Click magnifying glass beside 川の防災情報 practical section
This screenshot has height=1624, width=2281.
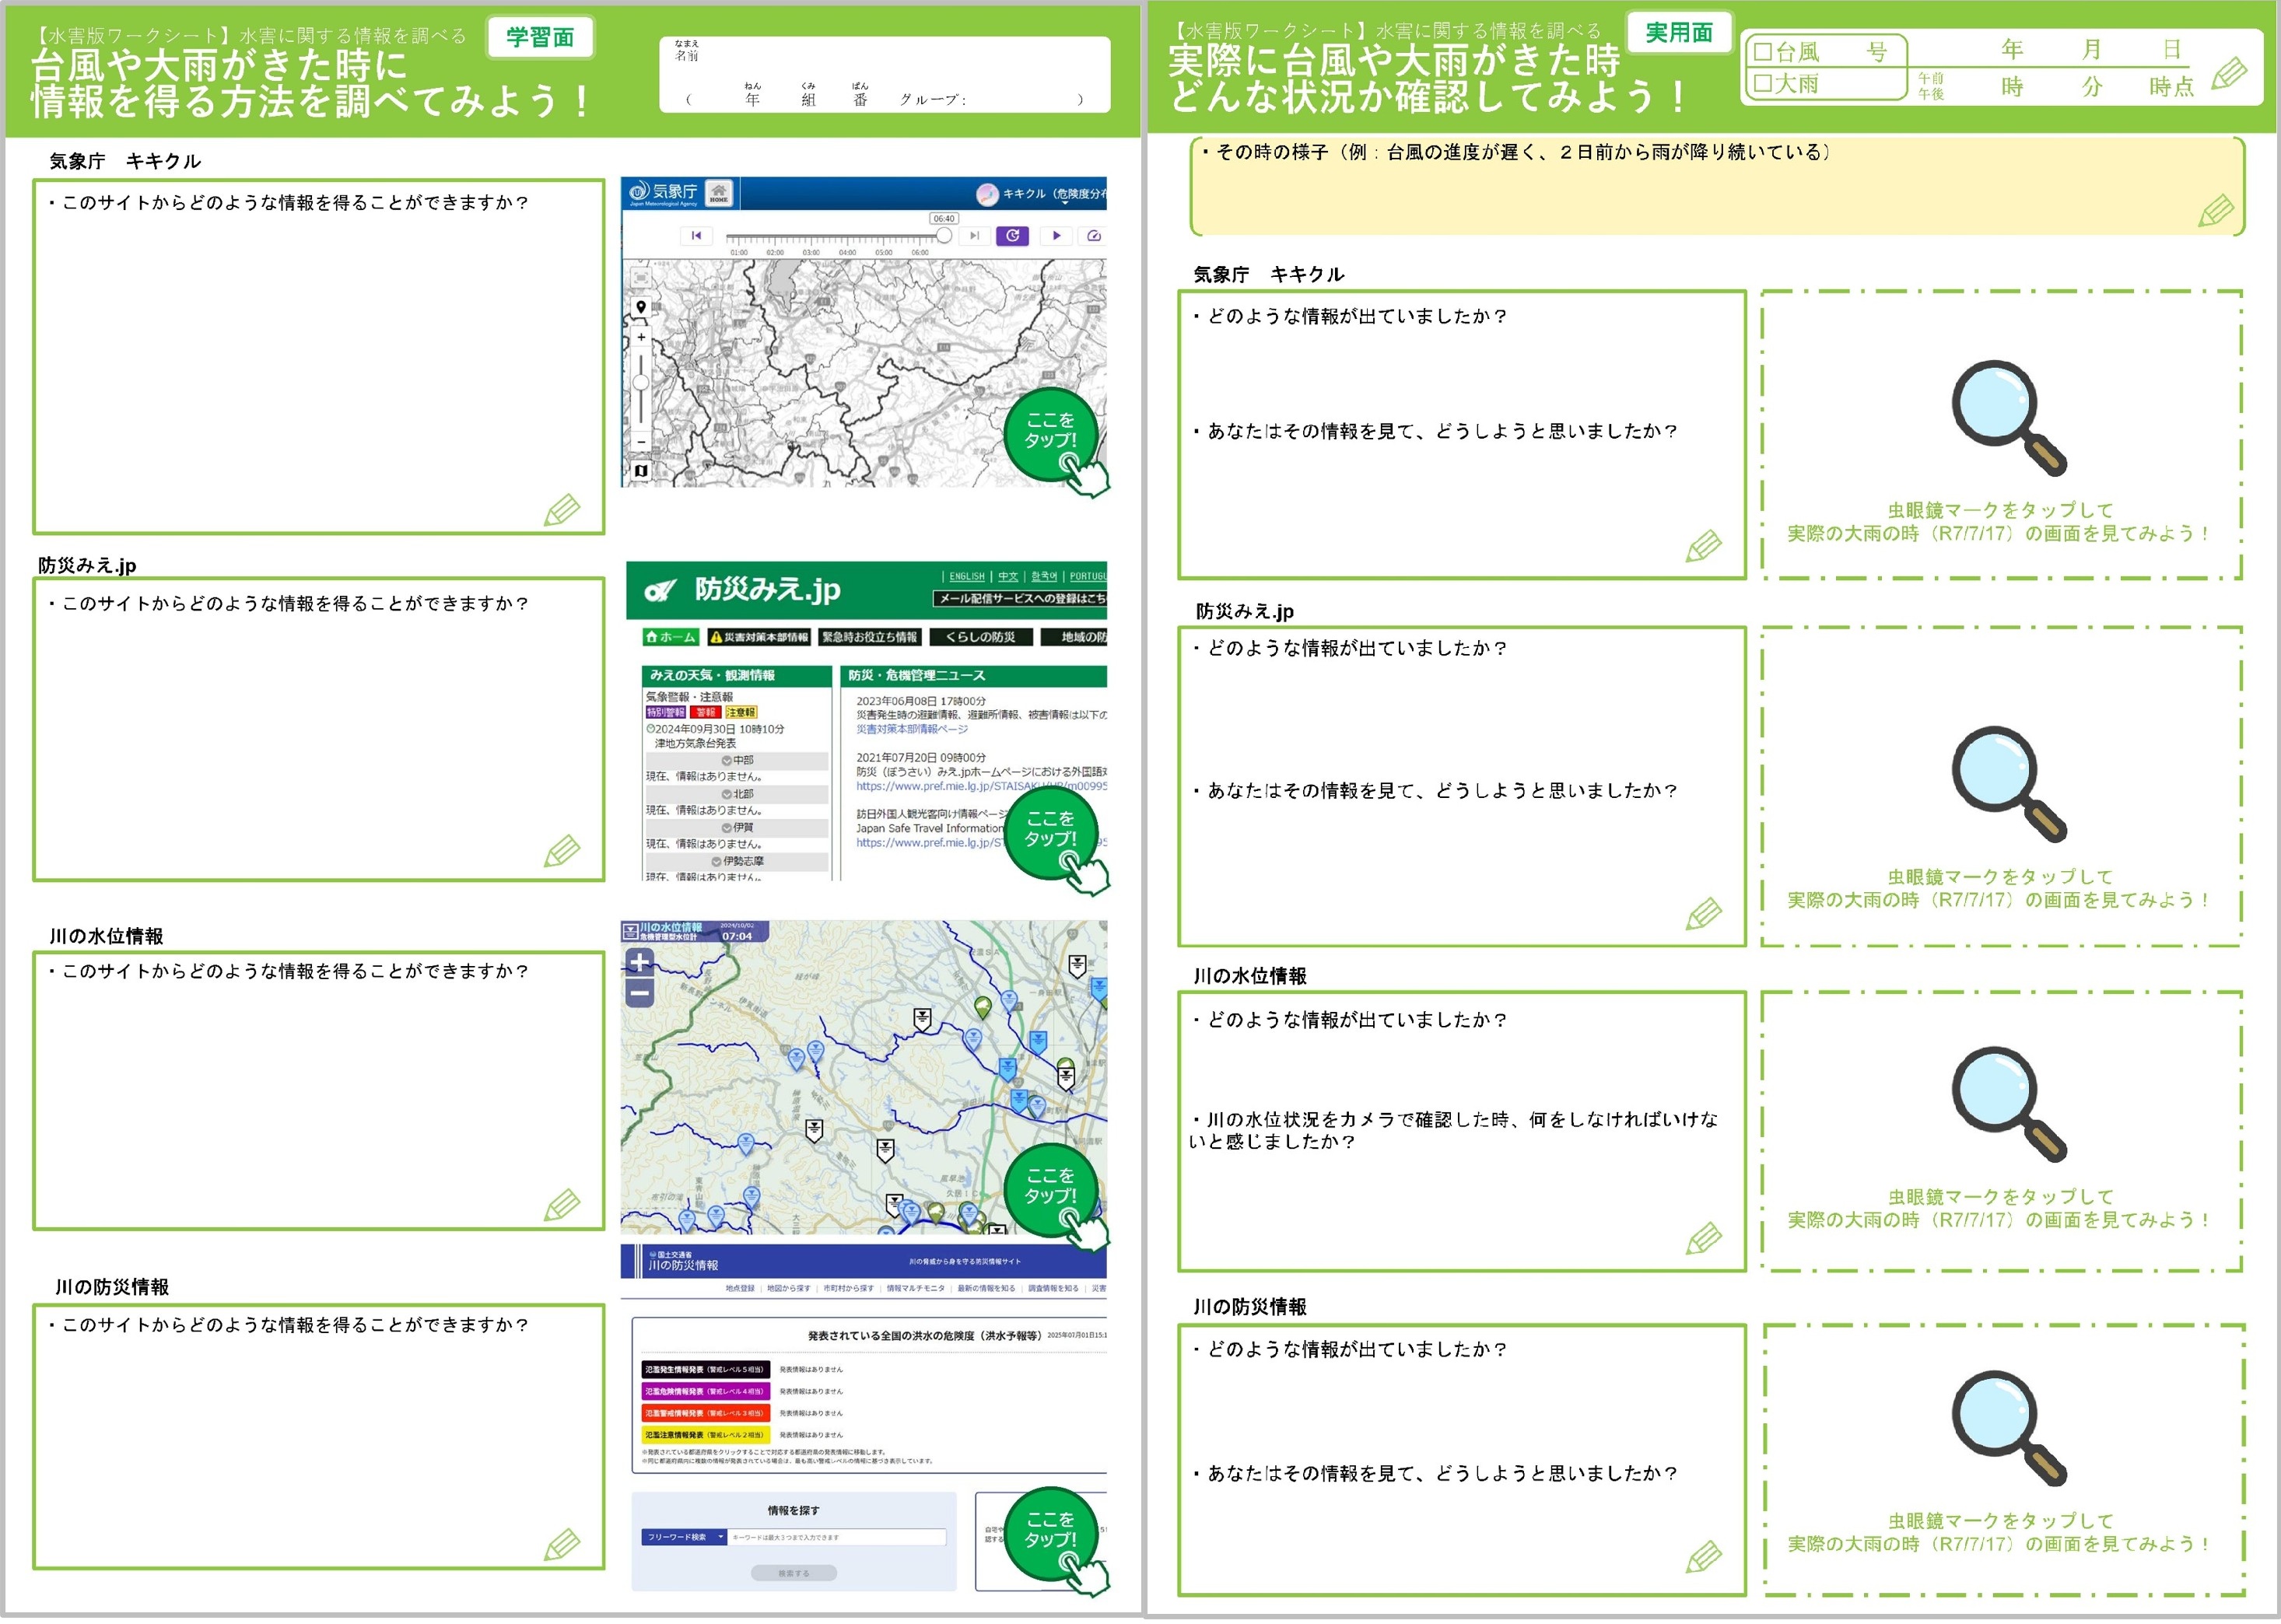[x=2008, y=1429]
